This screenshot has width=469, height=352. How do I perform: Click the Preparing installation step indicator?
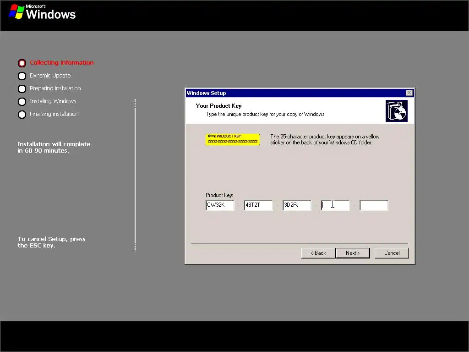(22, 89)
